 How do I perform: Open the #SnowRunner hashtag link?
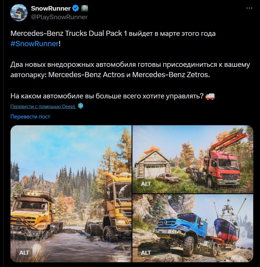point(35,44)
